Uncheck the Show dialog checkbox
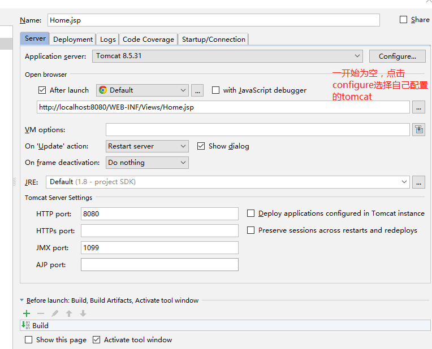Screen dimensions: 432x349 tap(201, 146)
